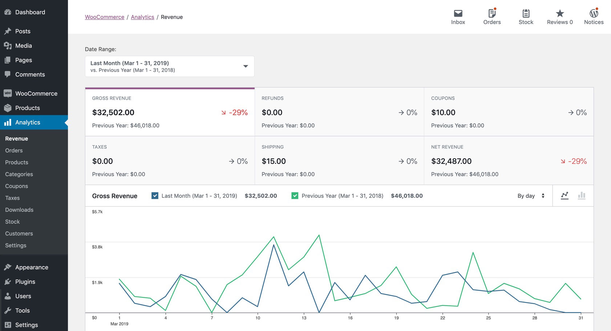The width and height of the screenshot is (611, 331).
Task: Open the Reviews star icon
Action: (x=560, y=14)
